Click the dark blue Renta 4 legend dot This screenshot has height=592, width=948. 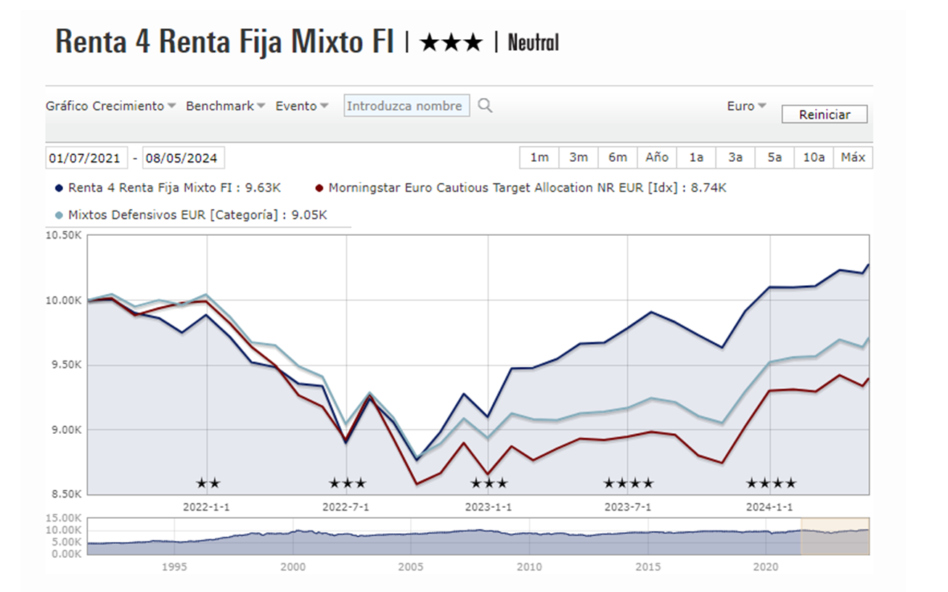pyautogui.click(x=59, y=188)
